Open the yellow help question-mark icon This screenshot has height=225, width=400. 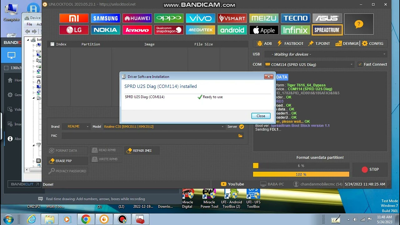coord(359,24)
